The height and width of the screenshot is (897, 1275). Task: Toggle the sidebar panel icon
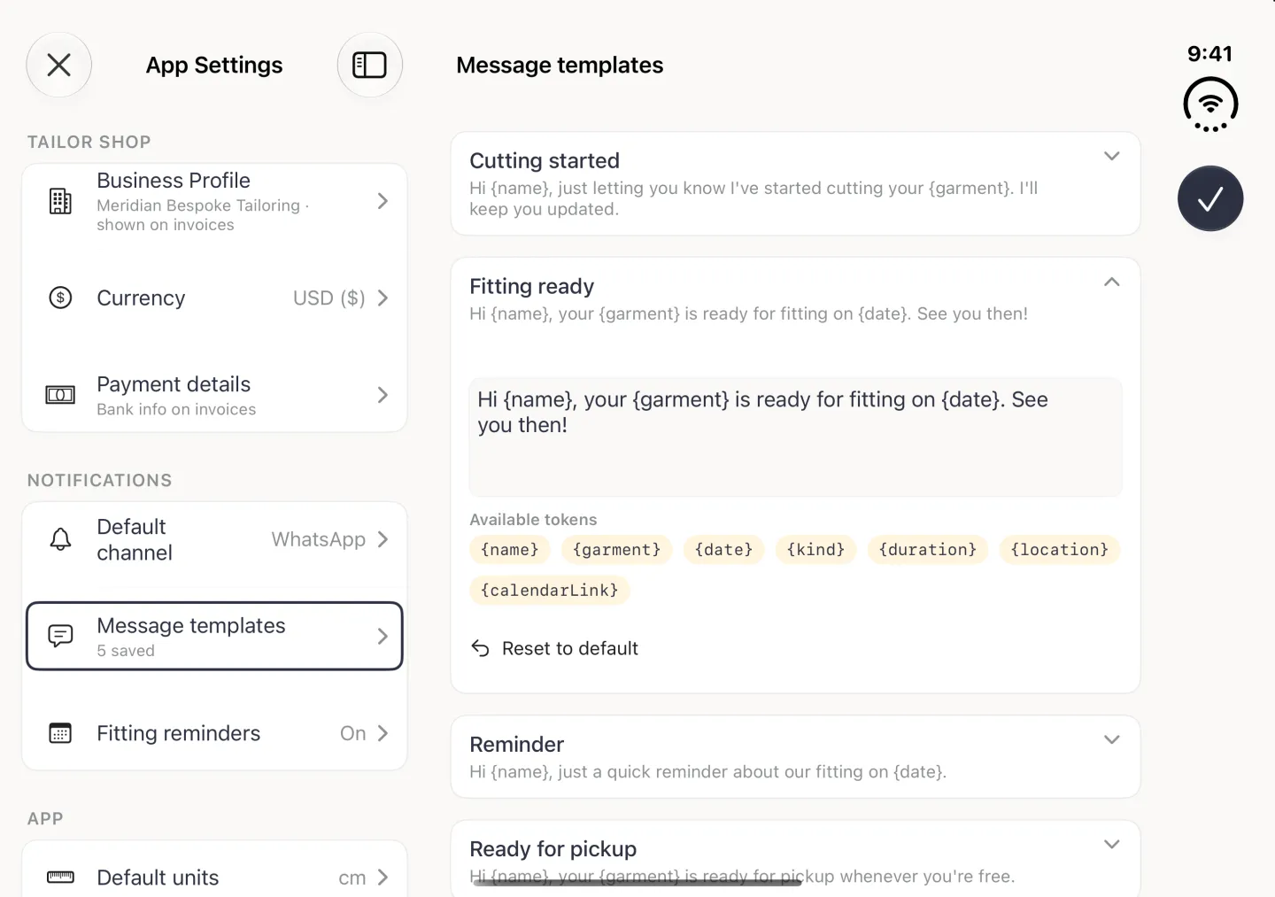tap(370, 65)
